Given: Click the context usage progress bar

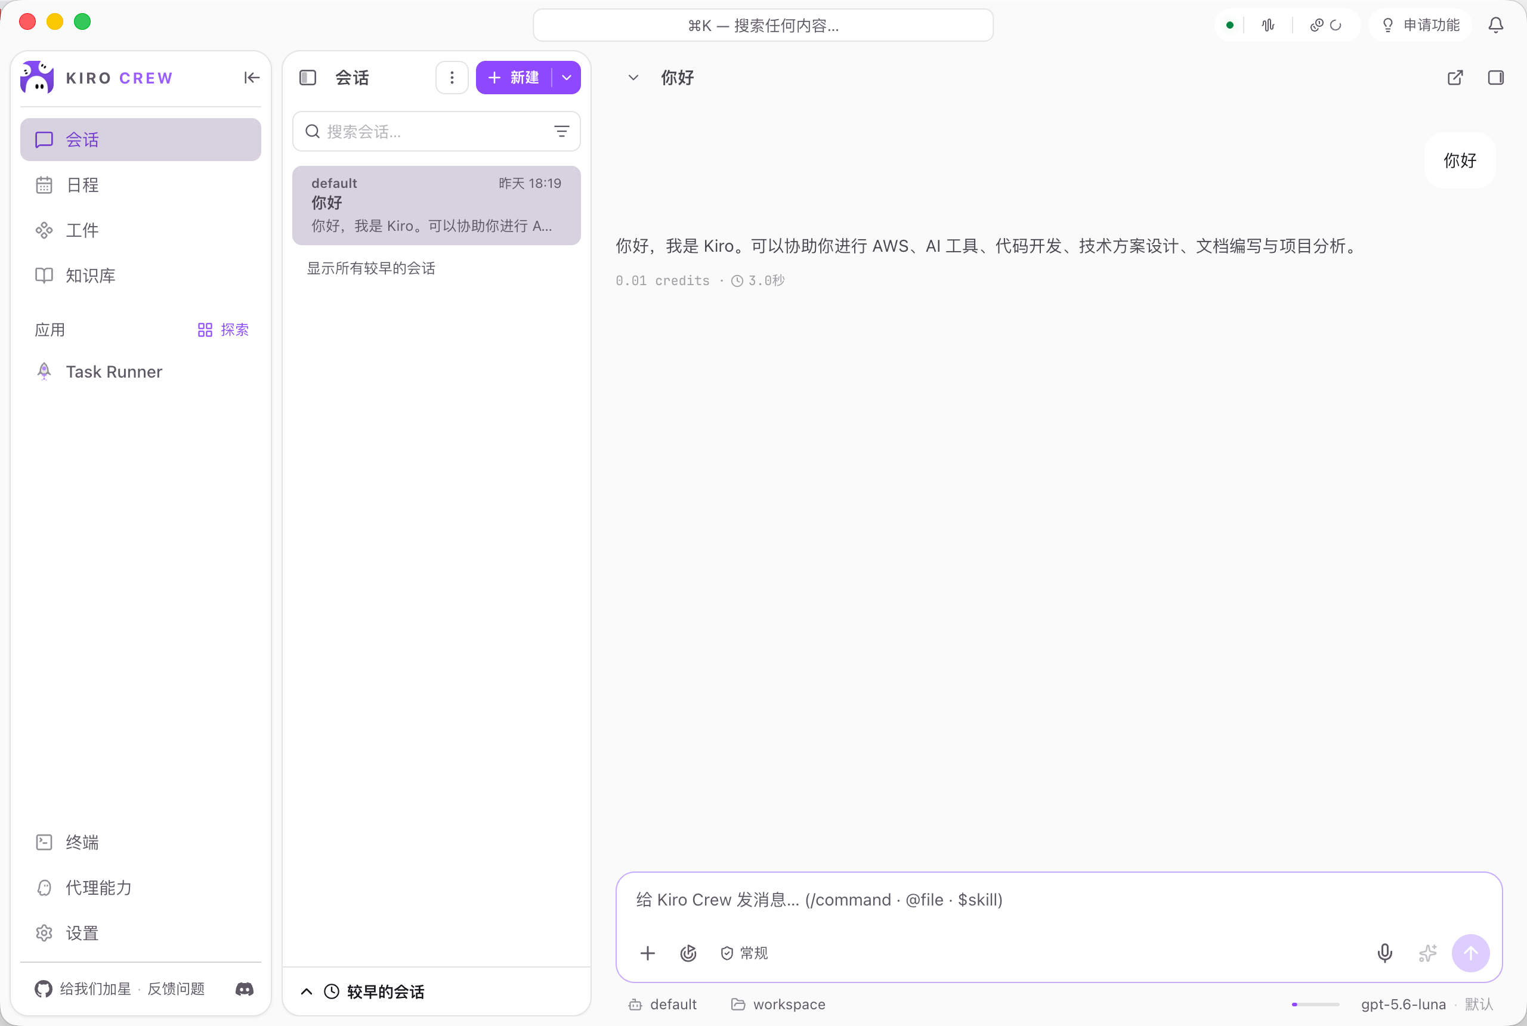Looking at the screenshot, I should pyautogui.click(x=1316, y=1005).
